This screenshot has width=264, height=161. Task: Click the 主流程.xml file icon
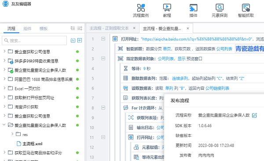[18, 144]
